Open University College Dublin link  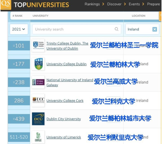[x=66, y=64]
